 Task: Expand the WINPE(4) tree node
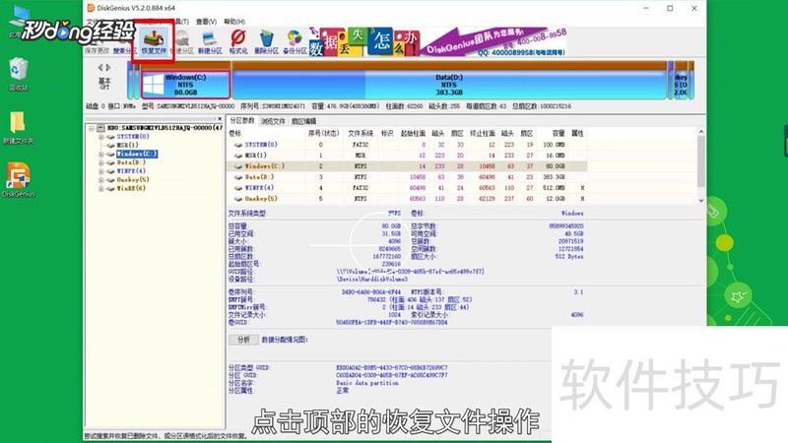(101, 171)
